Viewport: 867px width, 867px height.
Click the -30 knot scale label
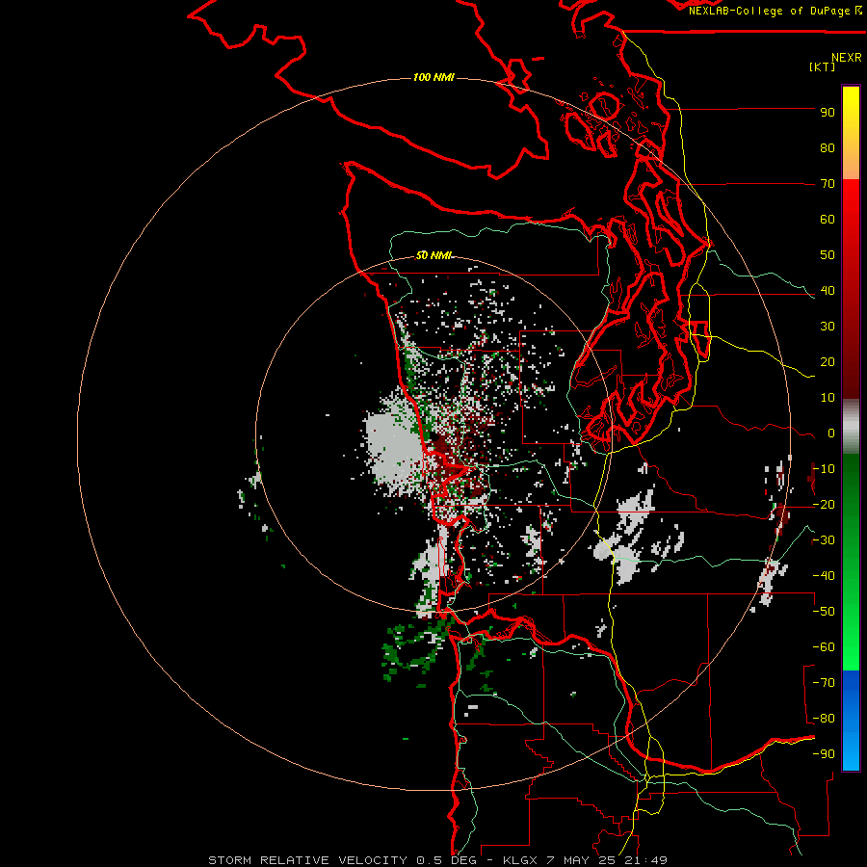click(824, 540)
